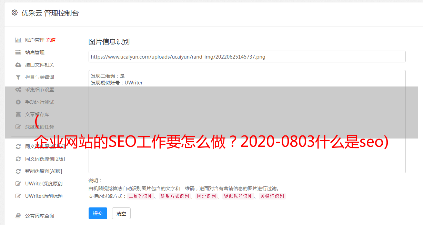
Task: Click the 关键词识别 filter tag
Action: click(272, 196)
